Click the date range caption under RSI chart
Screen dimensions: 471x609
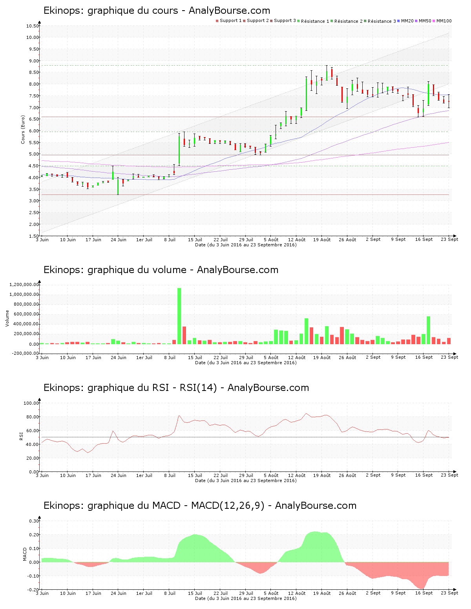(246, 481)
